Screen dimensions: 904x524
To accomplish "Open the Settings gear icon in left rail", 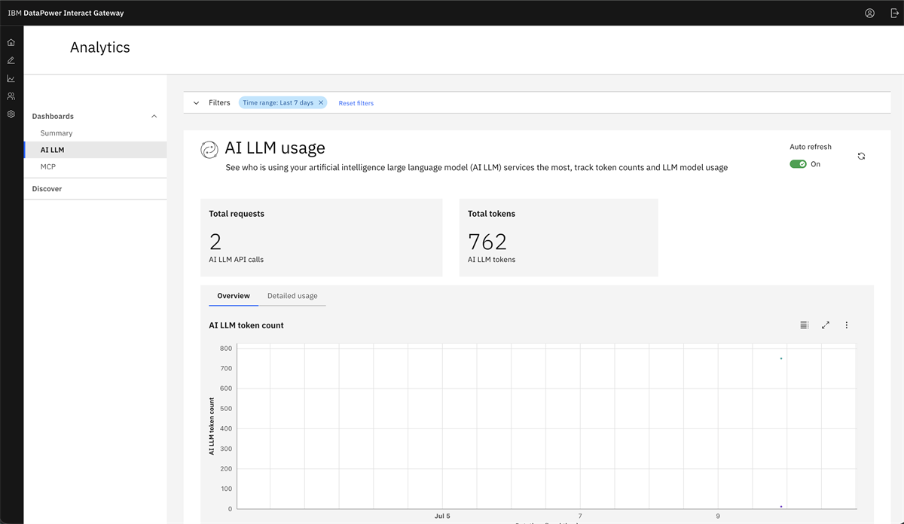I will click(11, 114).
